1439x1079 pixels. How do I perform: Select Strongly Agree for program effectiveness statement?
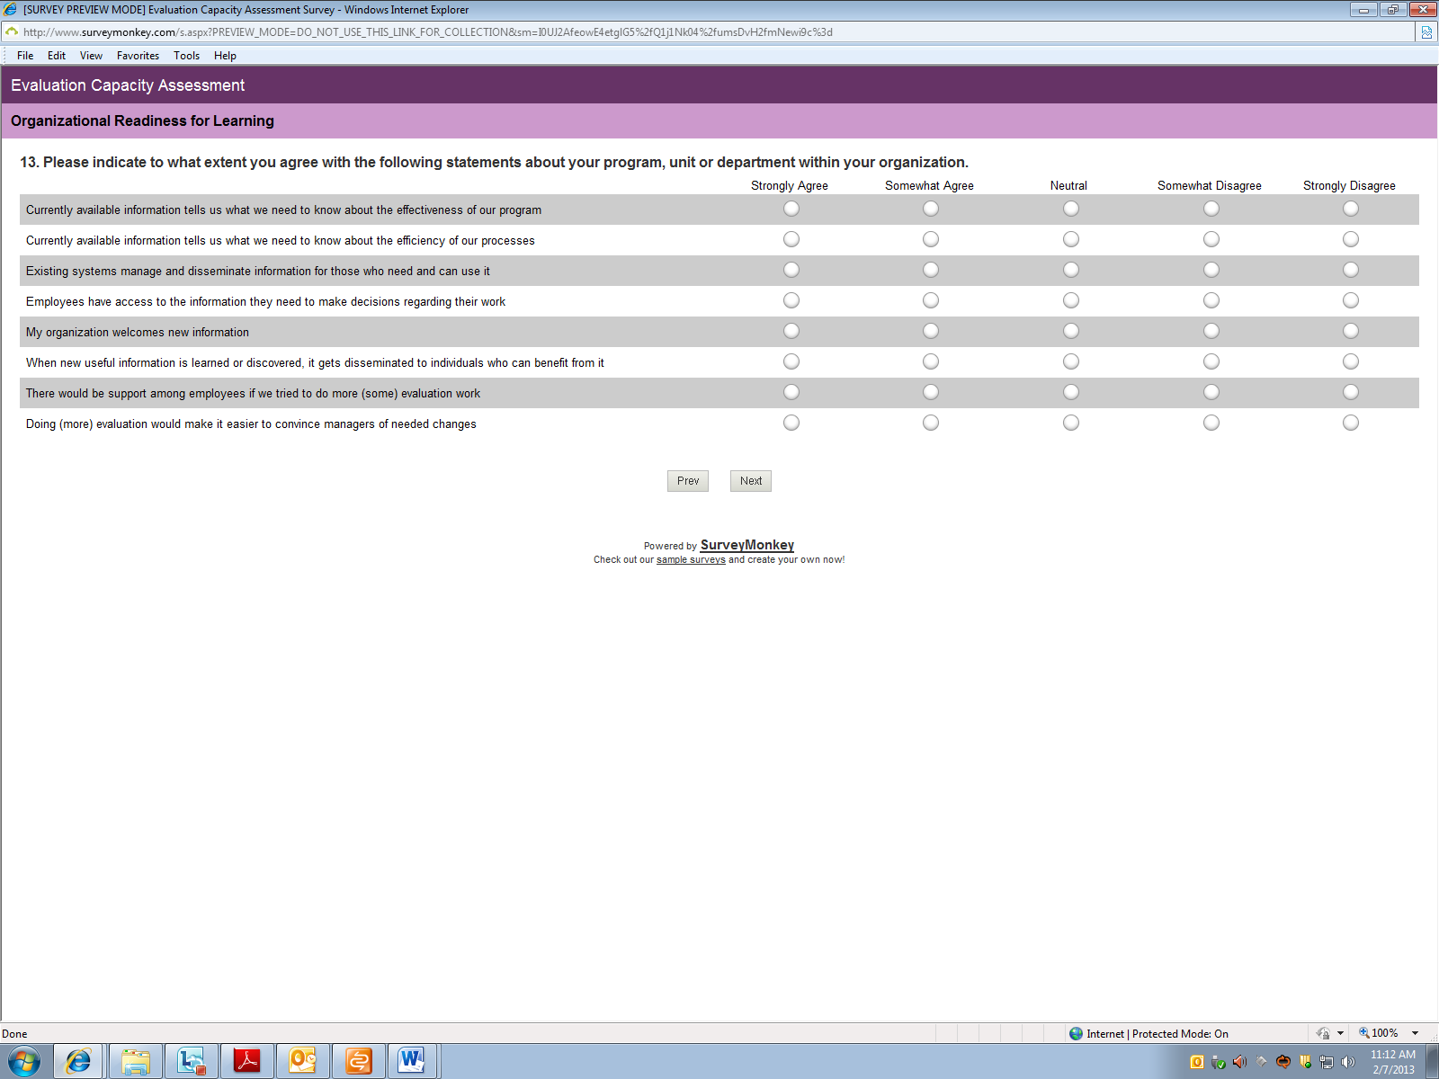pyautogui.click(x=791, y=209)
